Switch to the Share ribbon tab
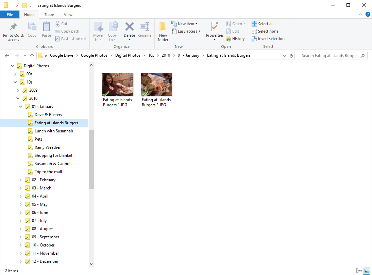 coord(49,15)
